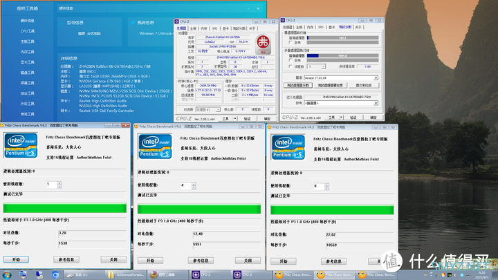This screenshot has height=280, width=498.
Task: Click 测试处理器稳定度 stress button
Action: click(x=331, y=86)
